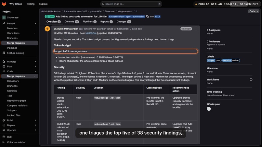The width and height of the screenshot is (262, 147).
Task: Go to the Explore page
Action: (x=44, y=4)
